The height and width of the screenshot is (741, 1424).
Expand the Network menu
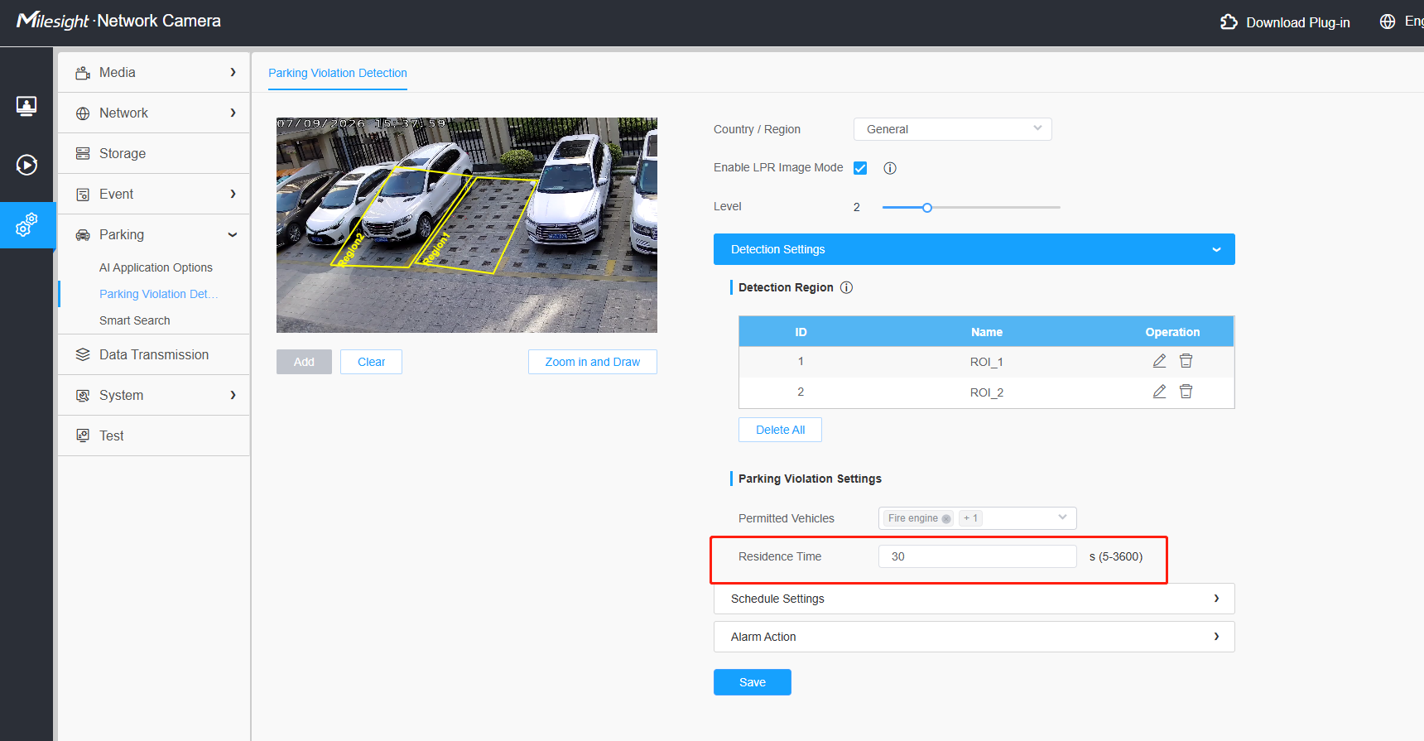tap(154, 113)
